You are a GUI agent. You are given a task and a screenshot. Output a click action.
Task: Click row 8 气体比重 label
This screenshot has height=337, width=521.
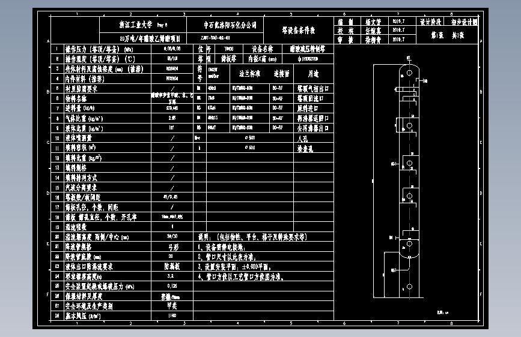click(x=84, y=118)
